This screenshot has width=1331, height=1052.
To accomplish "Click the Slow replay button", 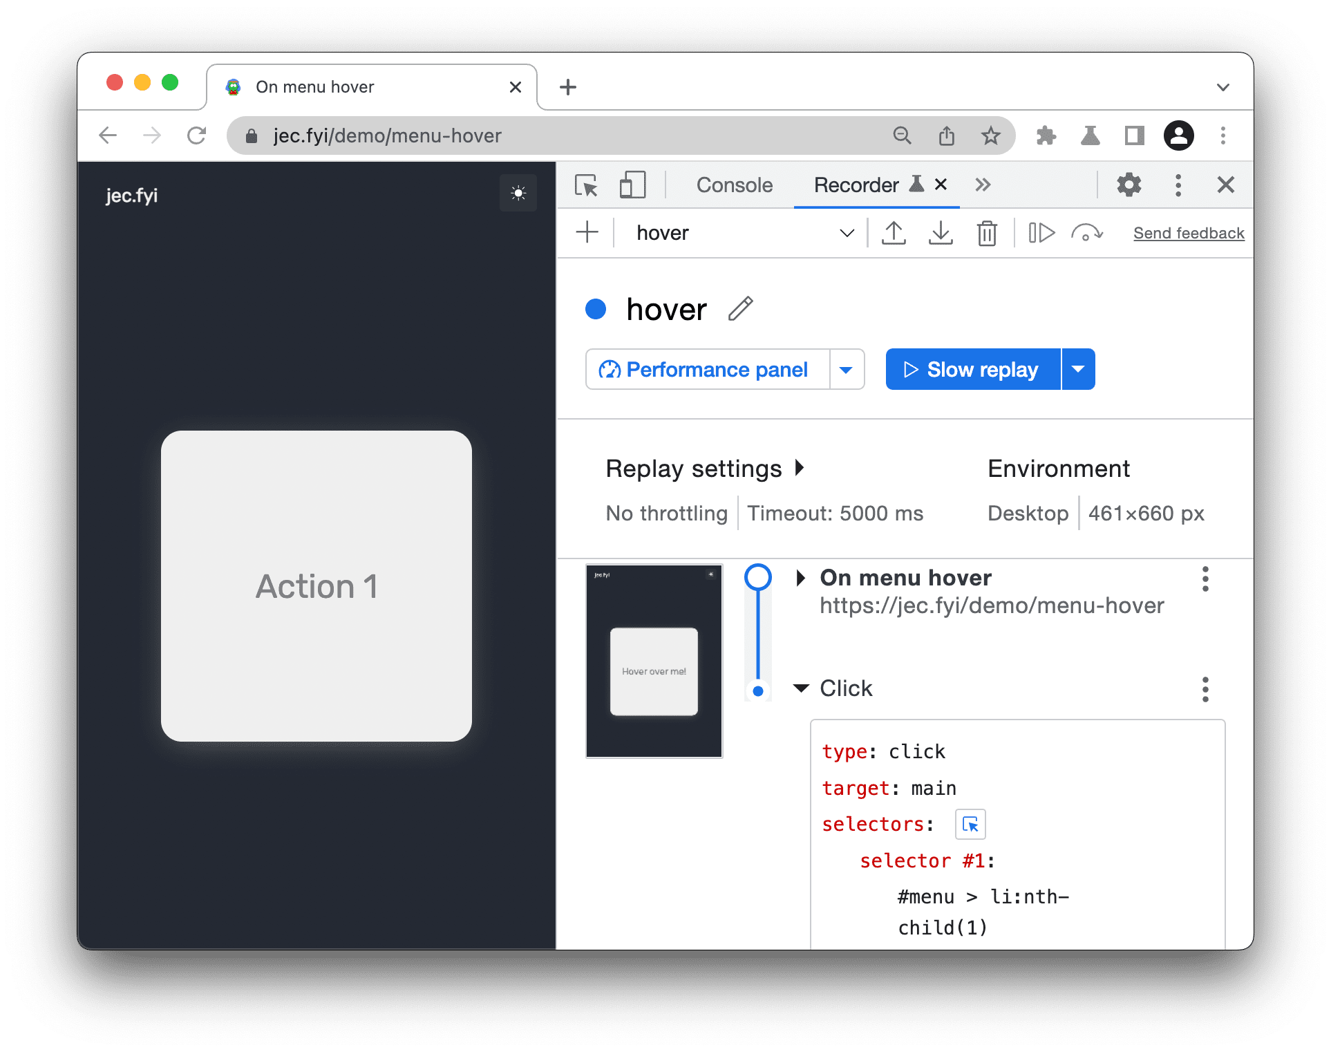I will pos(968,368).
